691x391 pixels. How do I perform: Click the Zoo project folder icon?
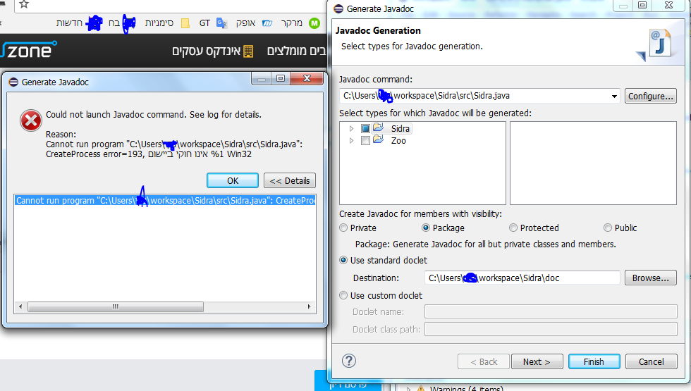coord(378,140)
